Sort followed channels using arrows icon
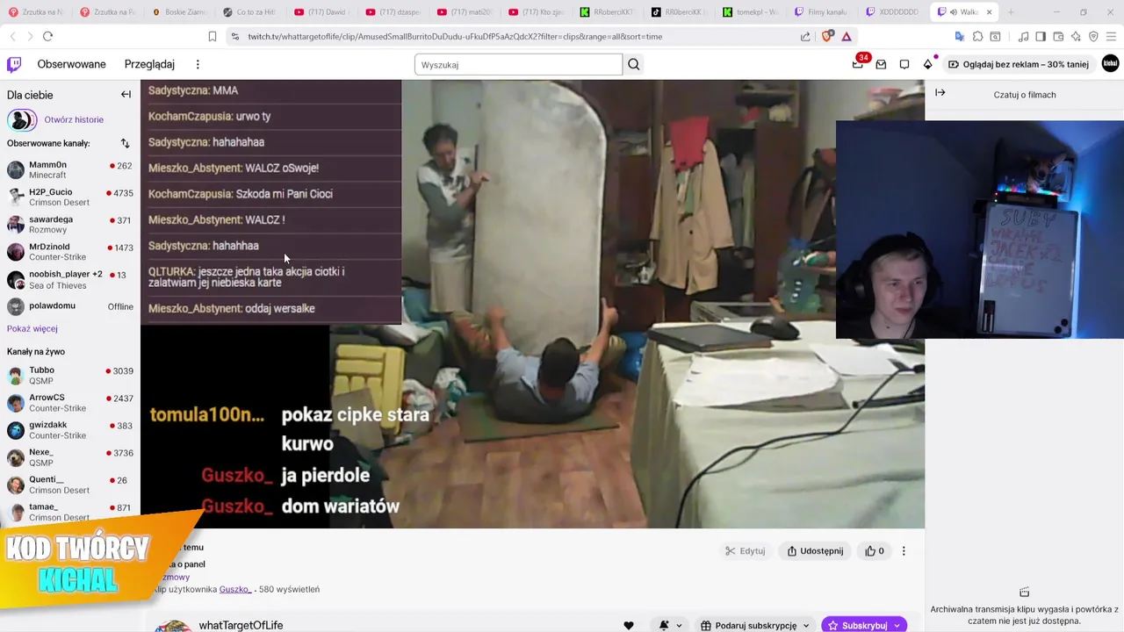The width and height of the screenshot is (1124, 632). point(125,143)
